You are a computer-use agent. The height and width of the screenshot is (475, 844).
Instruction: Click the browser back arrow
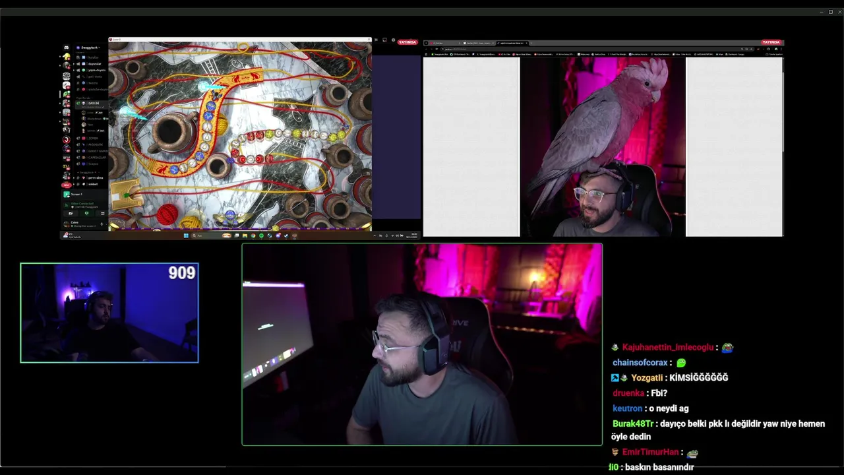(x=426, y=49)
